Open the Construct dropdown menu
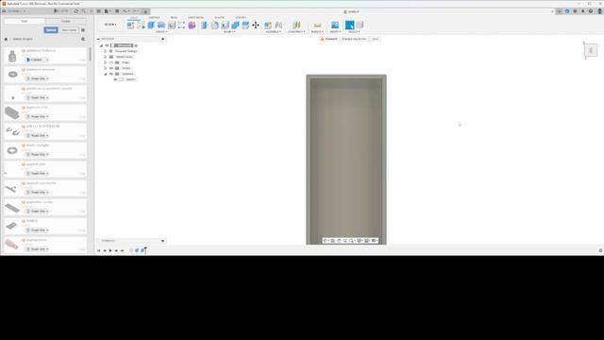Screen dimensions: 604x340 point(296,31)
